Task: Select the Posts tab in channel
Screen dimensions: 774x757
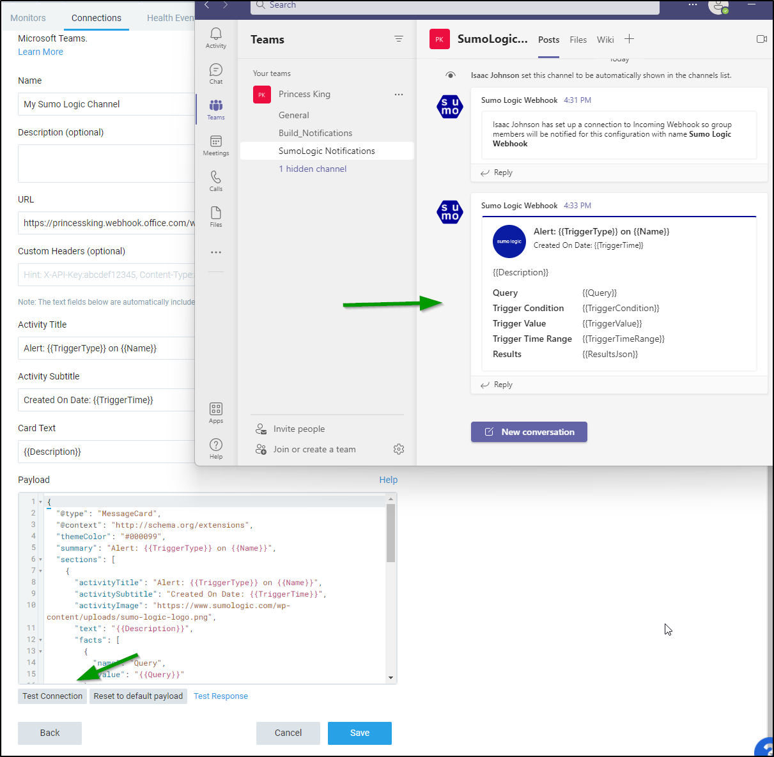Action: (x=548, y=40)
